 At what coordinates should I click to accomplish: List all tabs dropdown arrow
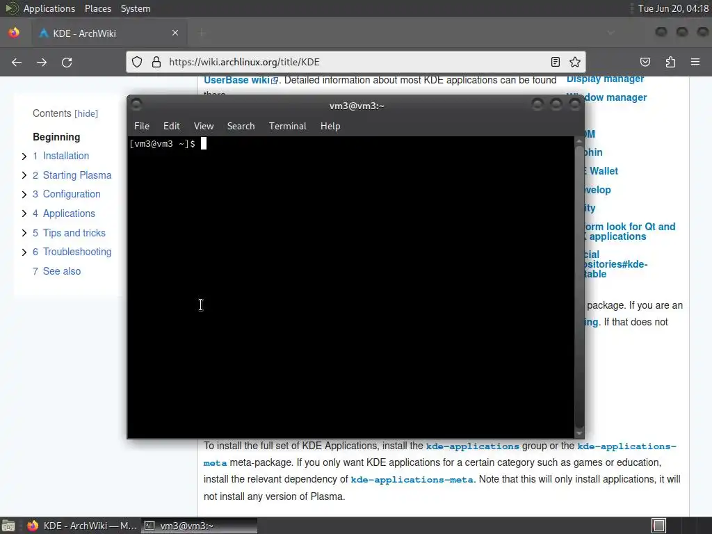click(x=610, y=33)
